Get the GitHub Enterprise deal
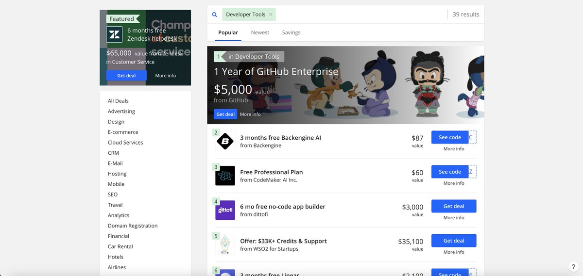Screen dimensions: 583x276 [x=225, y=114]
